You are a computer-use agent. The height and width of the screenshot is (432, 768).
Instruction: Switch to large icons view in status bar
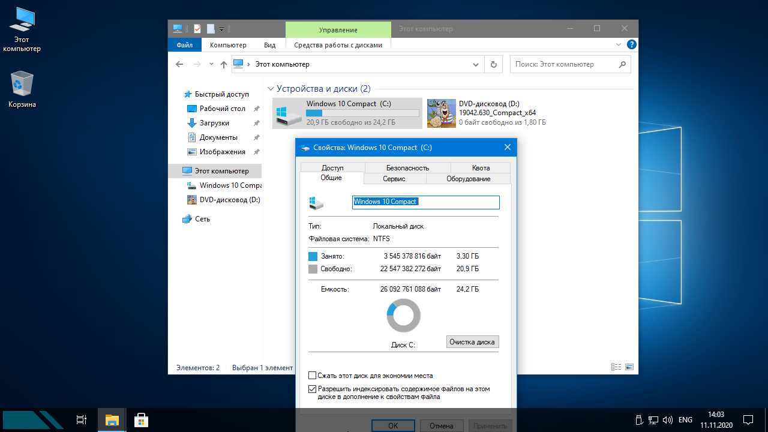tap(629, 367)
